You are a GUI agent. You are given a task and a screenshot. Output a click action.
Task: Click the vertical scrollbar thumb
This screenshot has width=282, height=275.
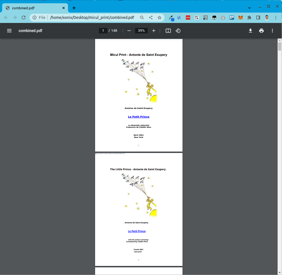(x=280, y=46)
